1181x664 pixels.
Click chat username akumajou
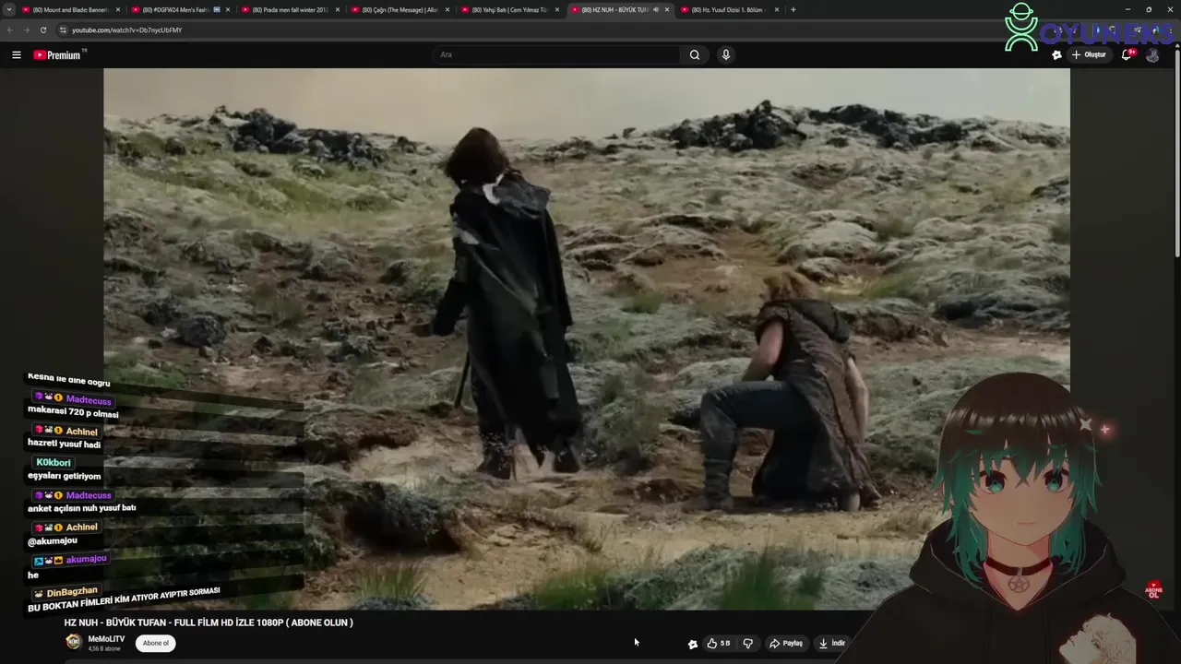pos(87,559)
